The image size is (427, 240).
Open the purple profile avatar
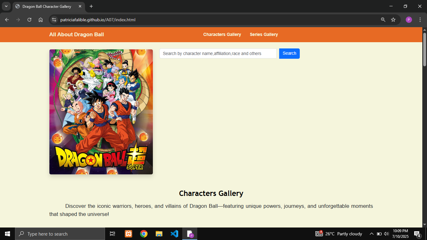point(409,20)
